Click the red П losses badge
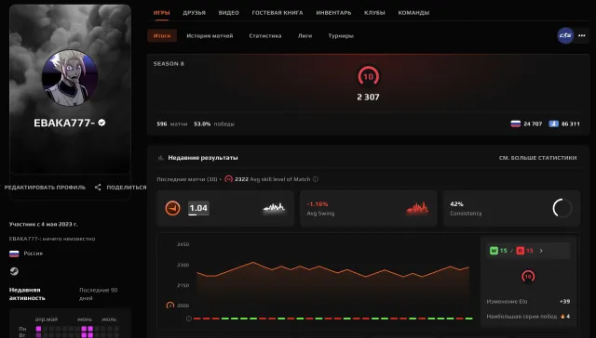Screen dimensions: 596x338 520,251
